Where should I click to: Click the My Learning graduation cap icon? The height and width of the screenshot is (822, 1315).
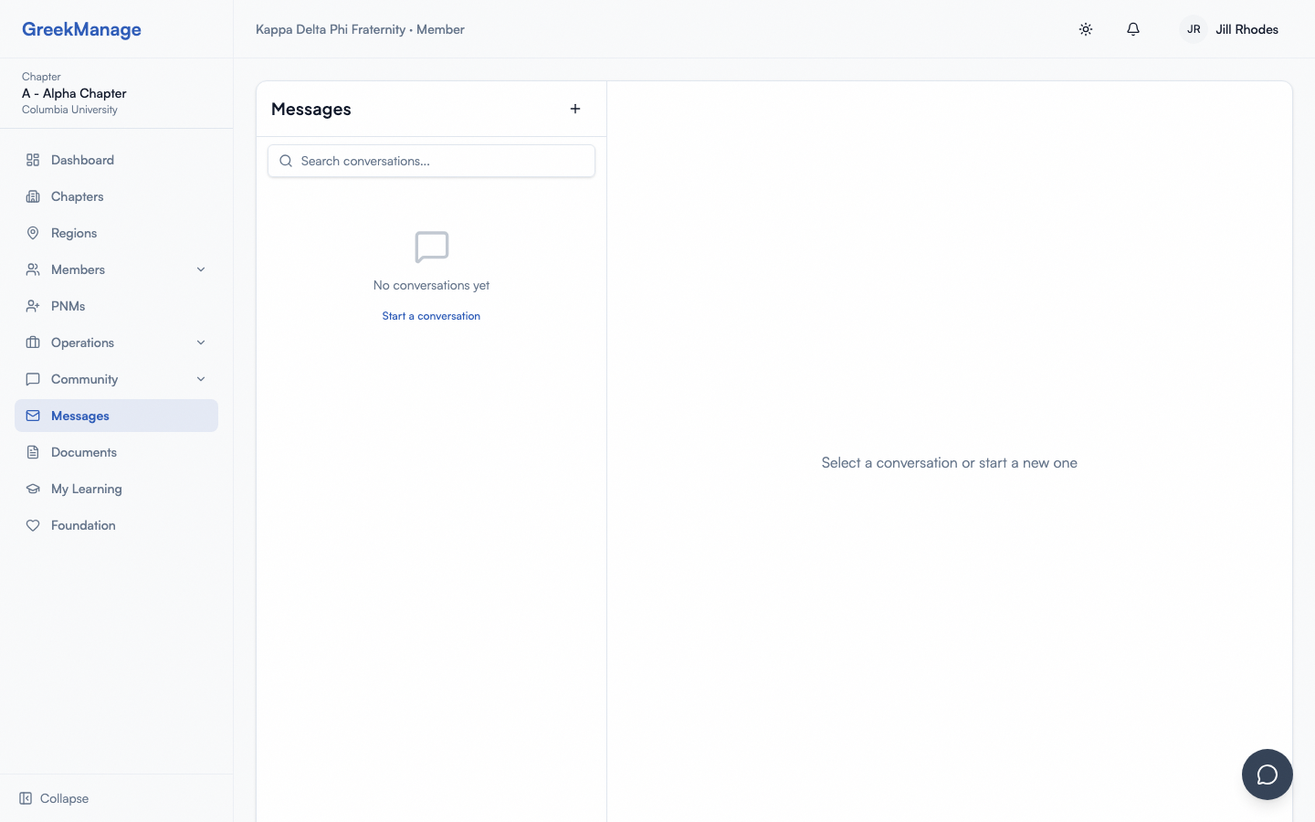33,489
